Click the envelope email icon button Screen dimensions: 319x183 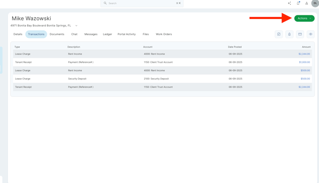[300, 34]
